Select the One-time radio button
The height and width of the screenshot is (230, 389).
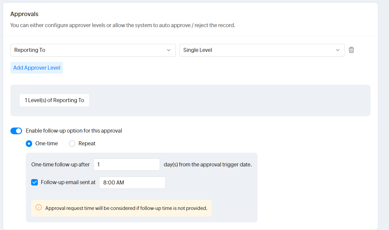29,144
